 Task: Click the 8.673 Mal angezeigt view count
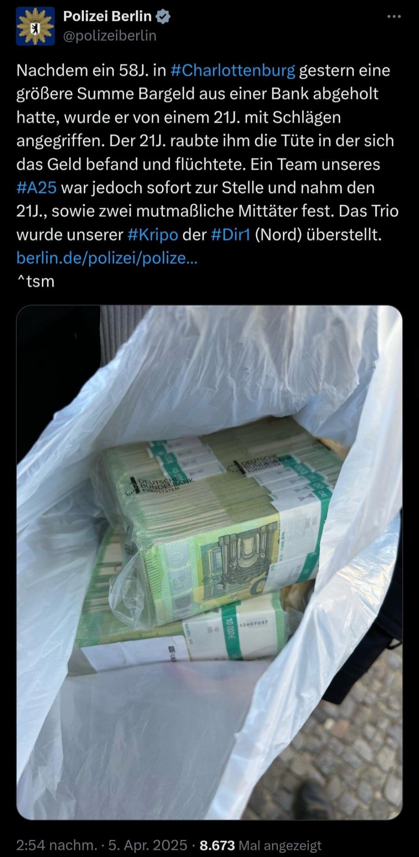(261, 845)
